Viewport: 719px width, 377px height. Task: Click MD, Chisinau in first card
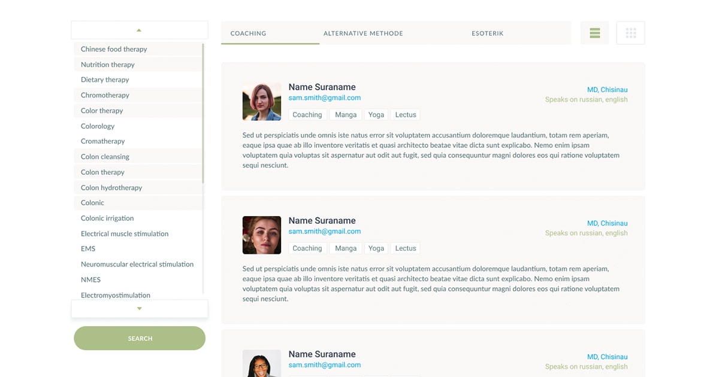(x=608, y=90)
